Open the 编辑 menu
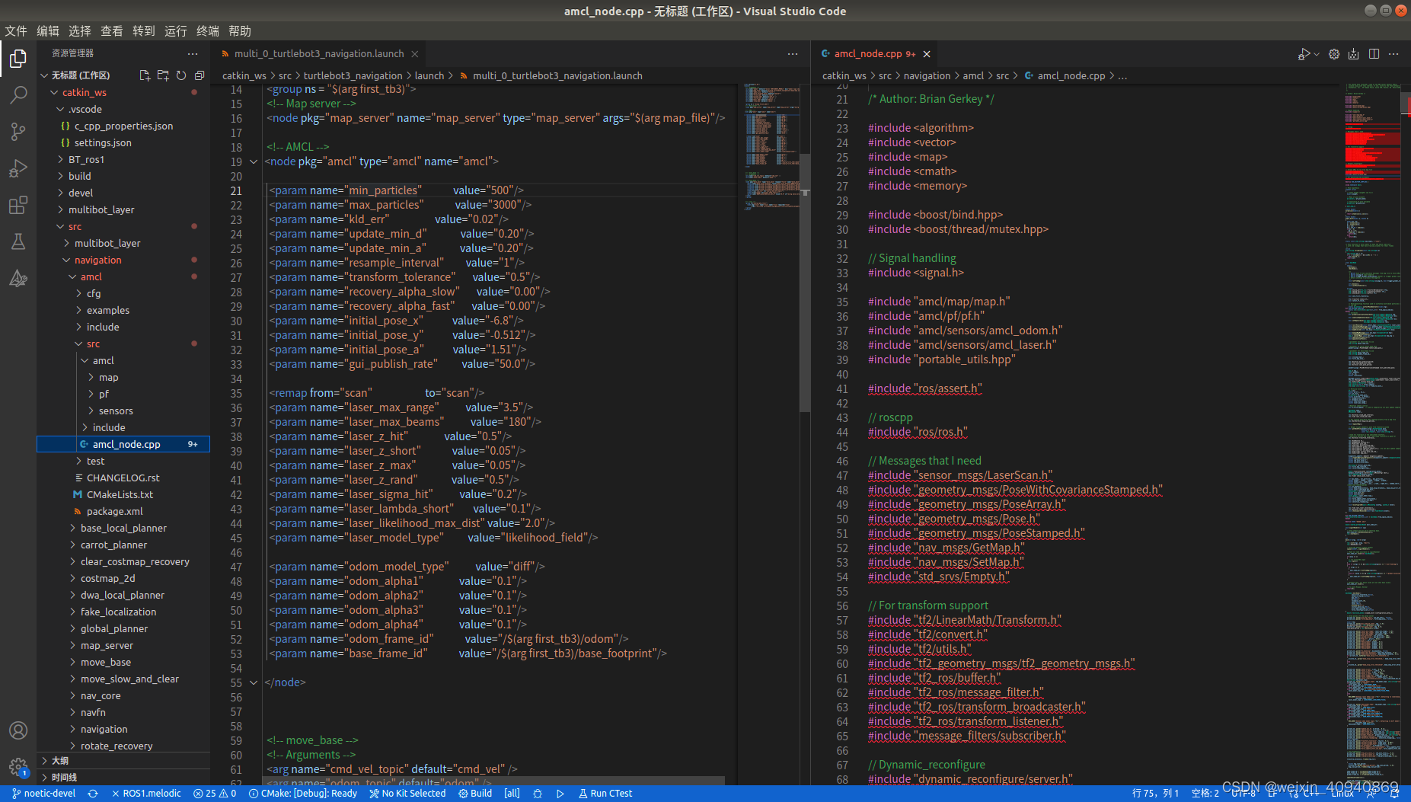 coord(48,31)
